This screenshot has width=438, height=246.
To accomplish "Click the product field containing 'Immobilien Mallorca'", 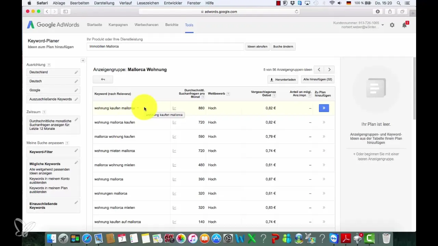I will coord(165,46).
